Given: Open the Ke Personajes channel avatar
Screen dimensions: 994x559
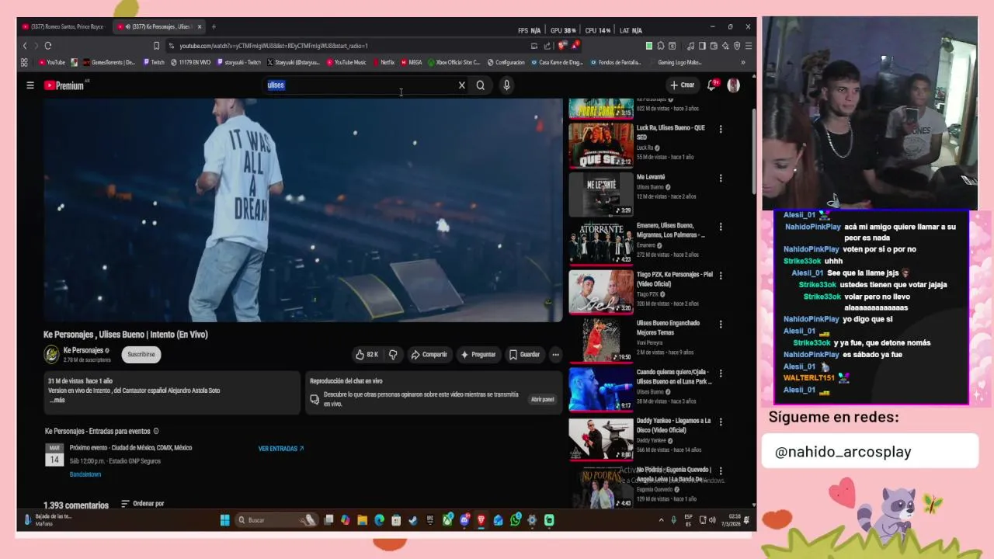Looking at the screenshot, I should pos(51,355).
